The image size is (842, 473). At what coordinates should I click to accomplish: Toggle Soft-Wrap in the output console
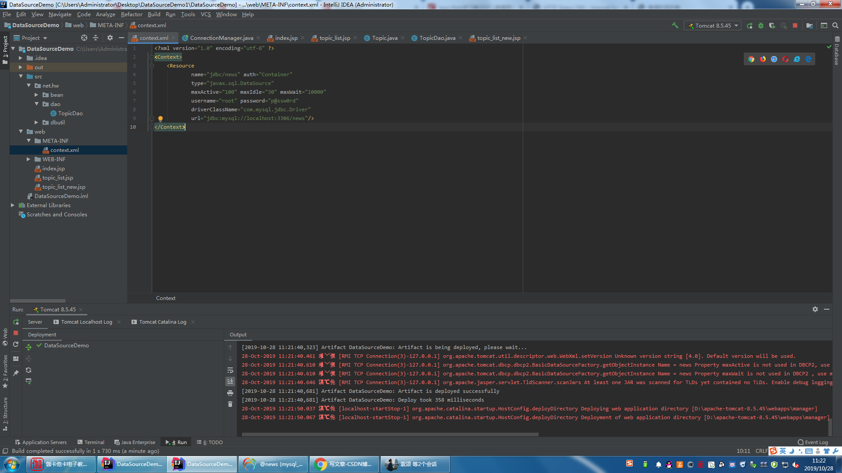pyautogui.click(x=230, y=370)
